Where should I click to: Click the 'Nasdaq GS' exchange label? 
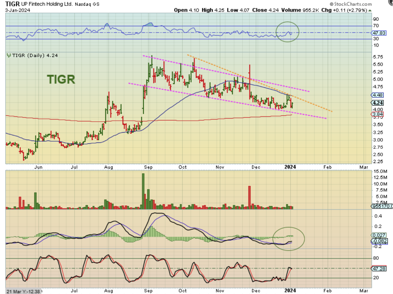[87, 4]
